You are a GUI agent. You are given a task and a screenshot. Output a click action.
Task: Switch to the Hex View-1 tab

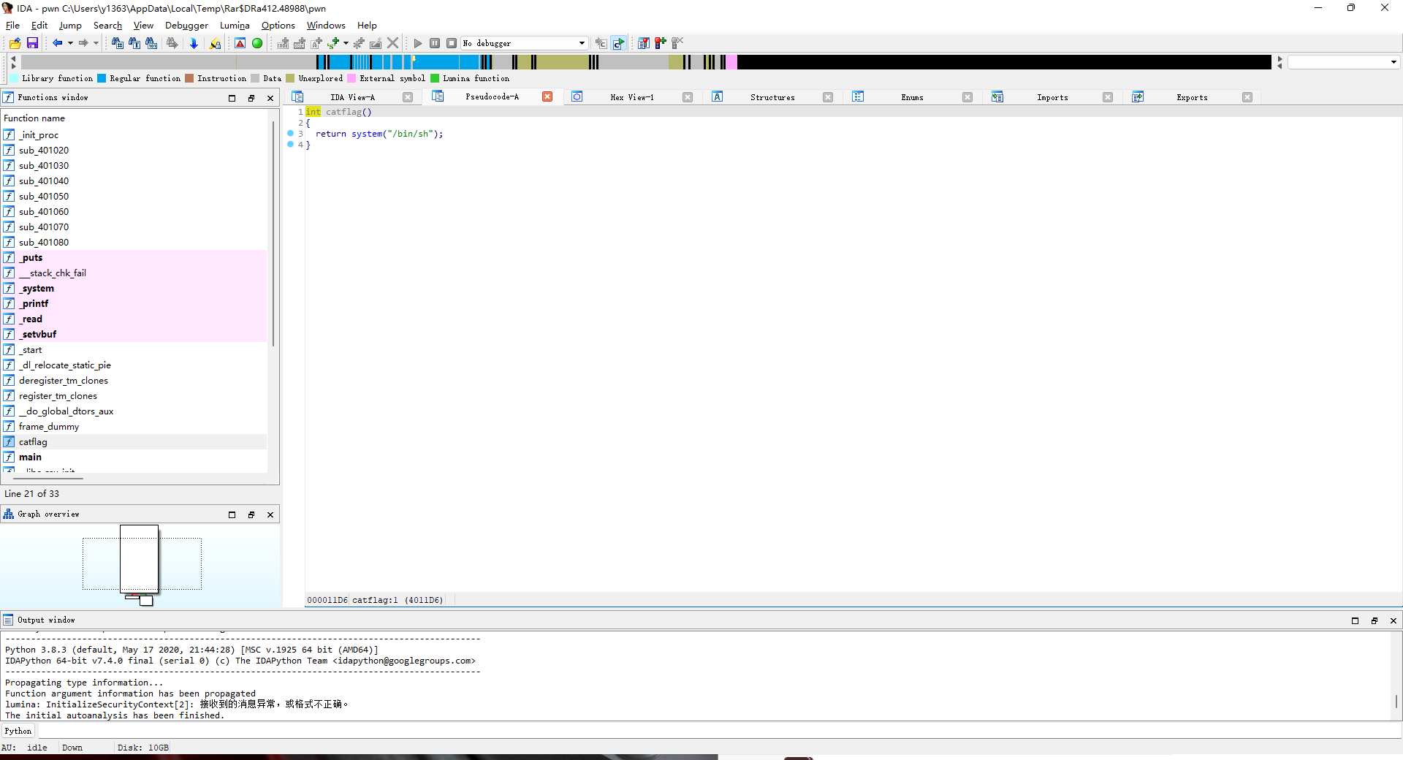coord(632,97)
